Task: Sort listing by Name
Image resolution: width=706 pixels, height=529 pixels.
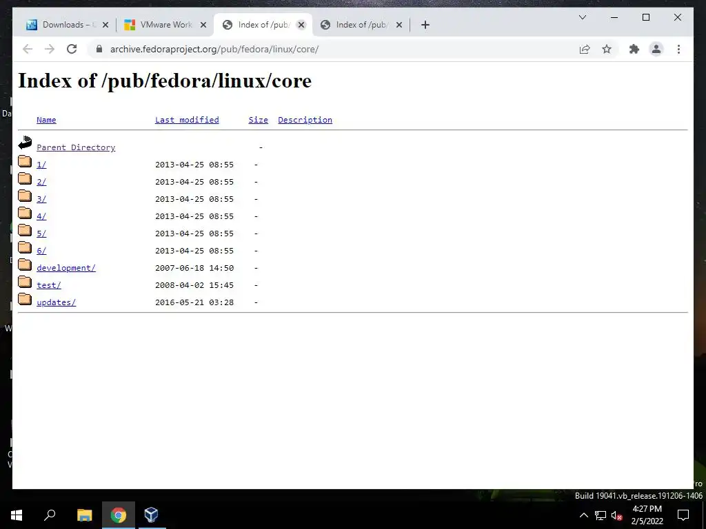Action: click(46, 120)
